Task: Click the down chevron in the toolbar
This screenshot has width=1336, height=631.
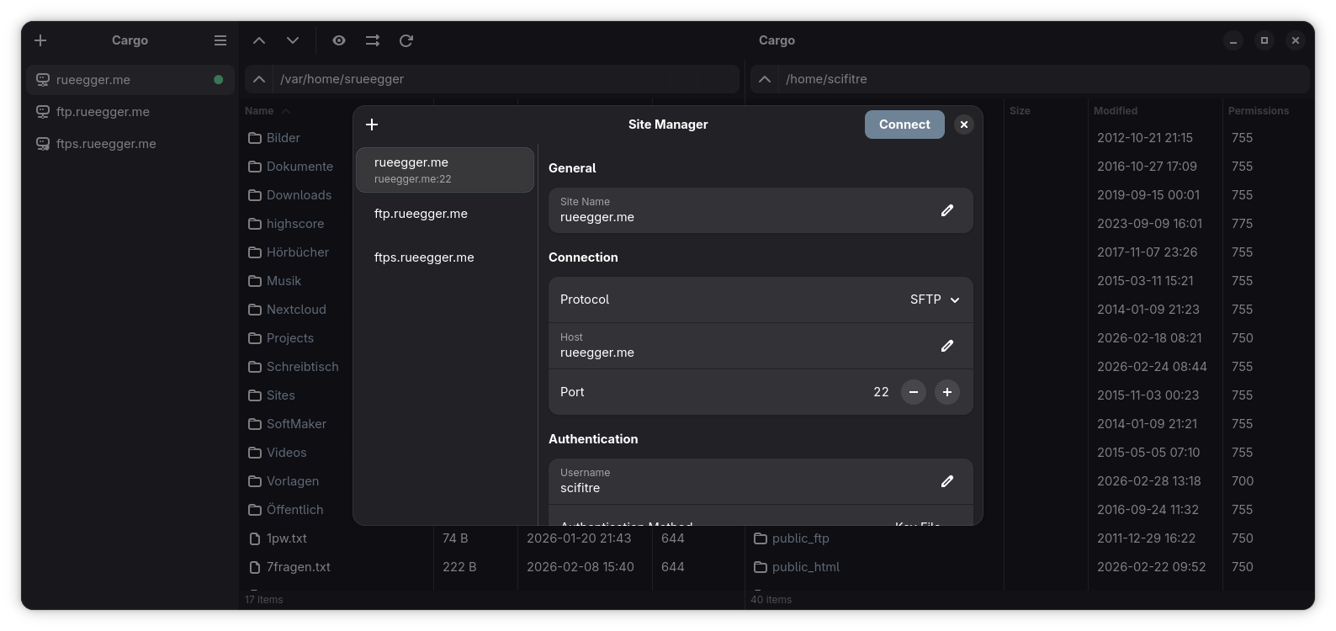Action: [293, 40]
